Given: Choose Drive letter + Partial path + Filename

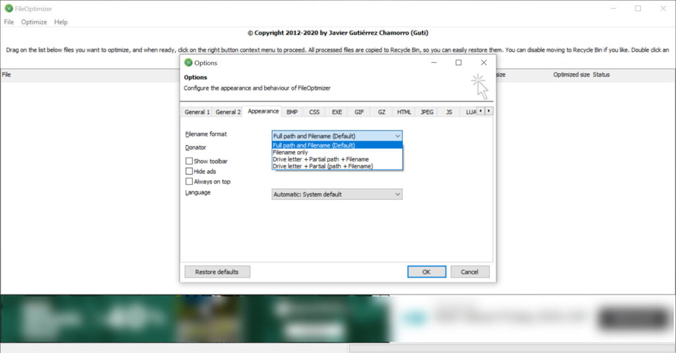Looking at the screenshot, I should (x=337, y=159).
